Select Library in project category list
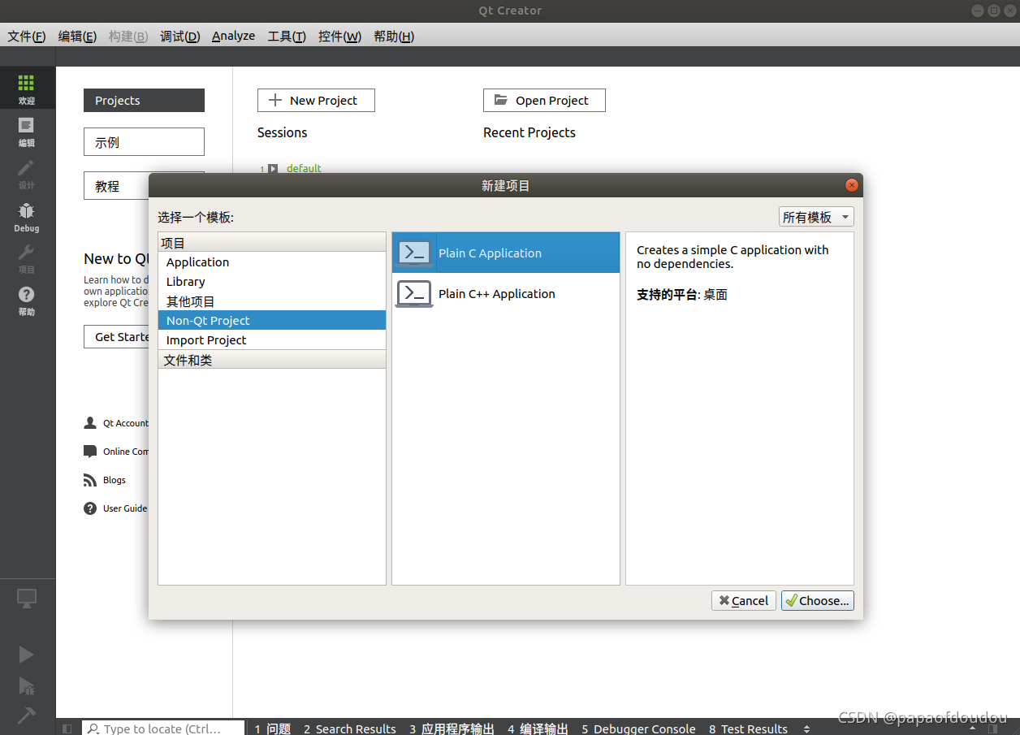 [272, 281]
